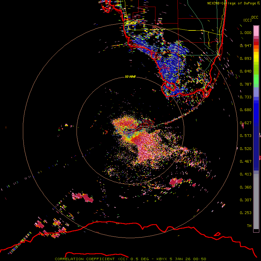Pick the light pink segment of the color bar

[x=256, y=31]
